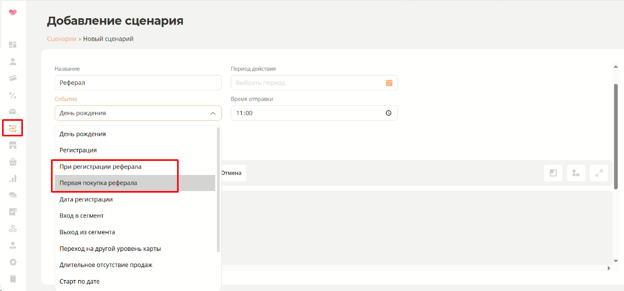Viewport: 624px width, 291px height.
Task: Open the Период действия period picker field
Action: tap(314, 83)
